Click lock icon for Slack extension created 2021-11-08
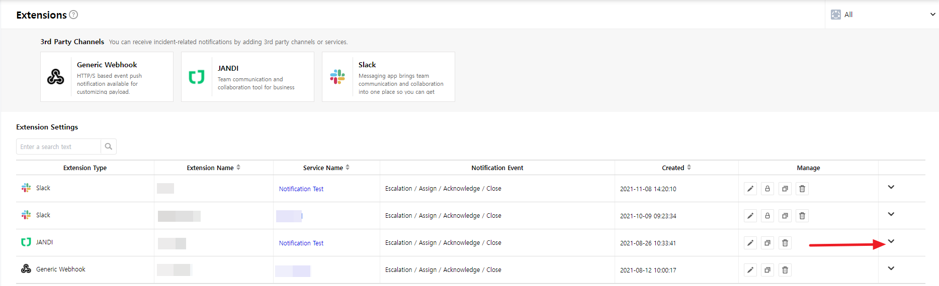This screenshot has width=939, height=286. [767, 189]
